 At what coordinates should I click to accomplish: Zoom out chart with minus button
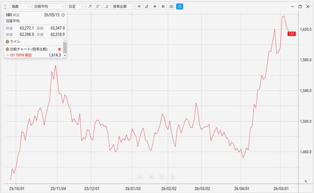(x=140, y=177)
